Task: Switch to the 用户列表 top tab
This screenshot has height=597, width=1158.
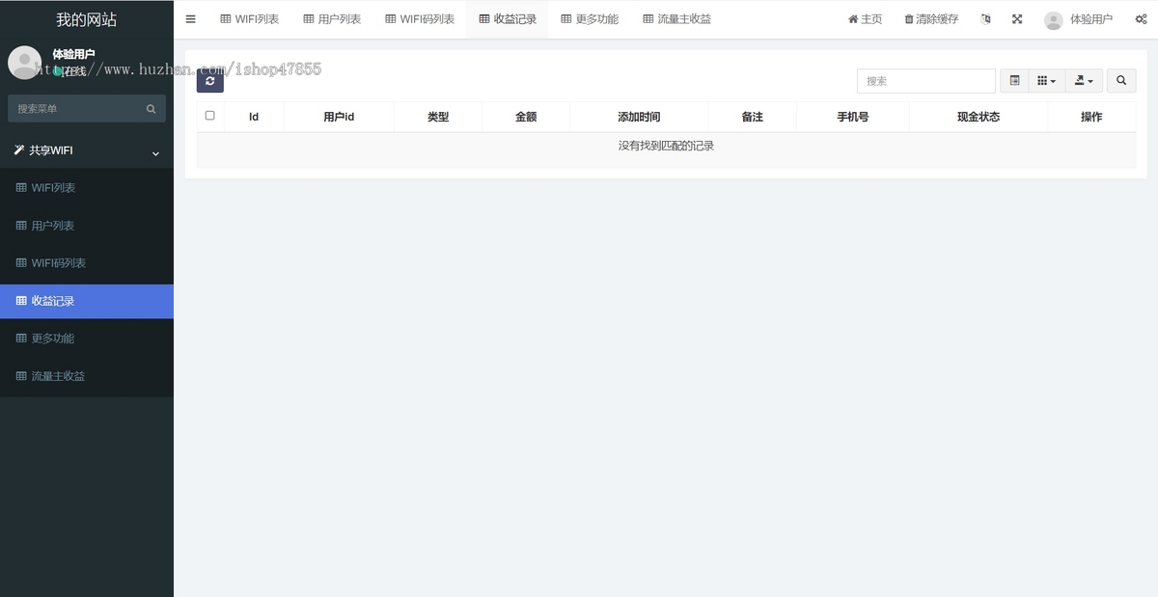Action: pyautogui.click(x=332, y=19)
